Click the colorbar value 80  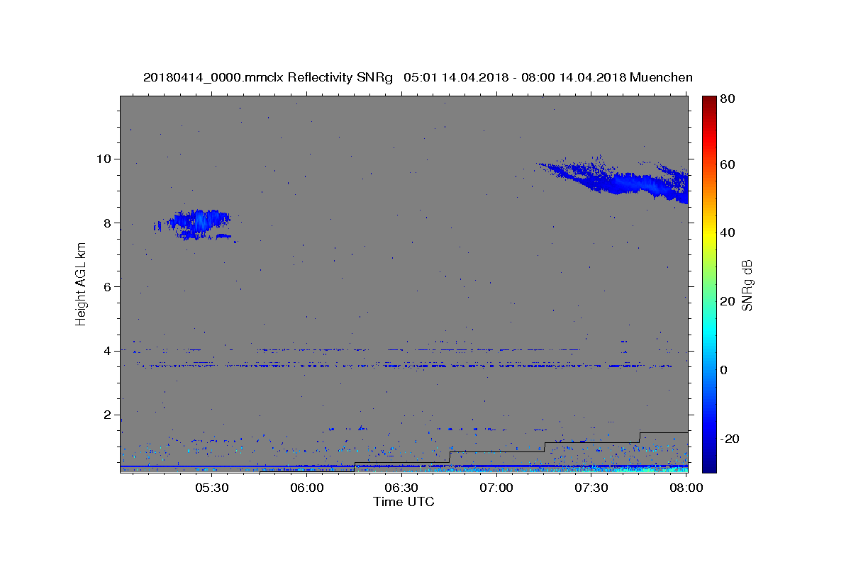[728, 99]
